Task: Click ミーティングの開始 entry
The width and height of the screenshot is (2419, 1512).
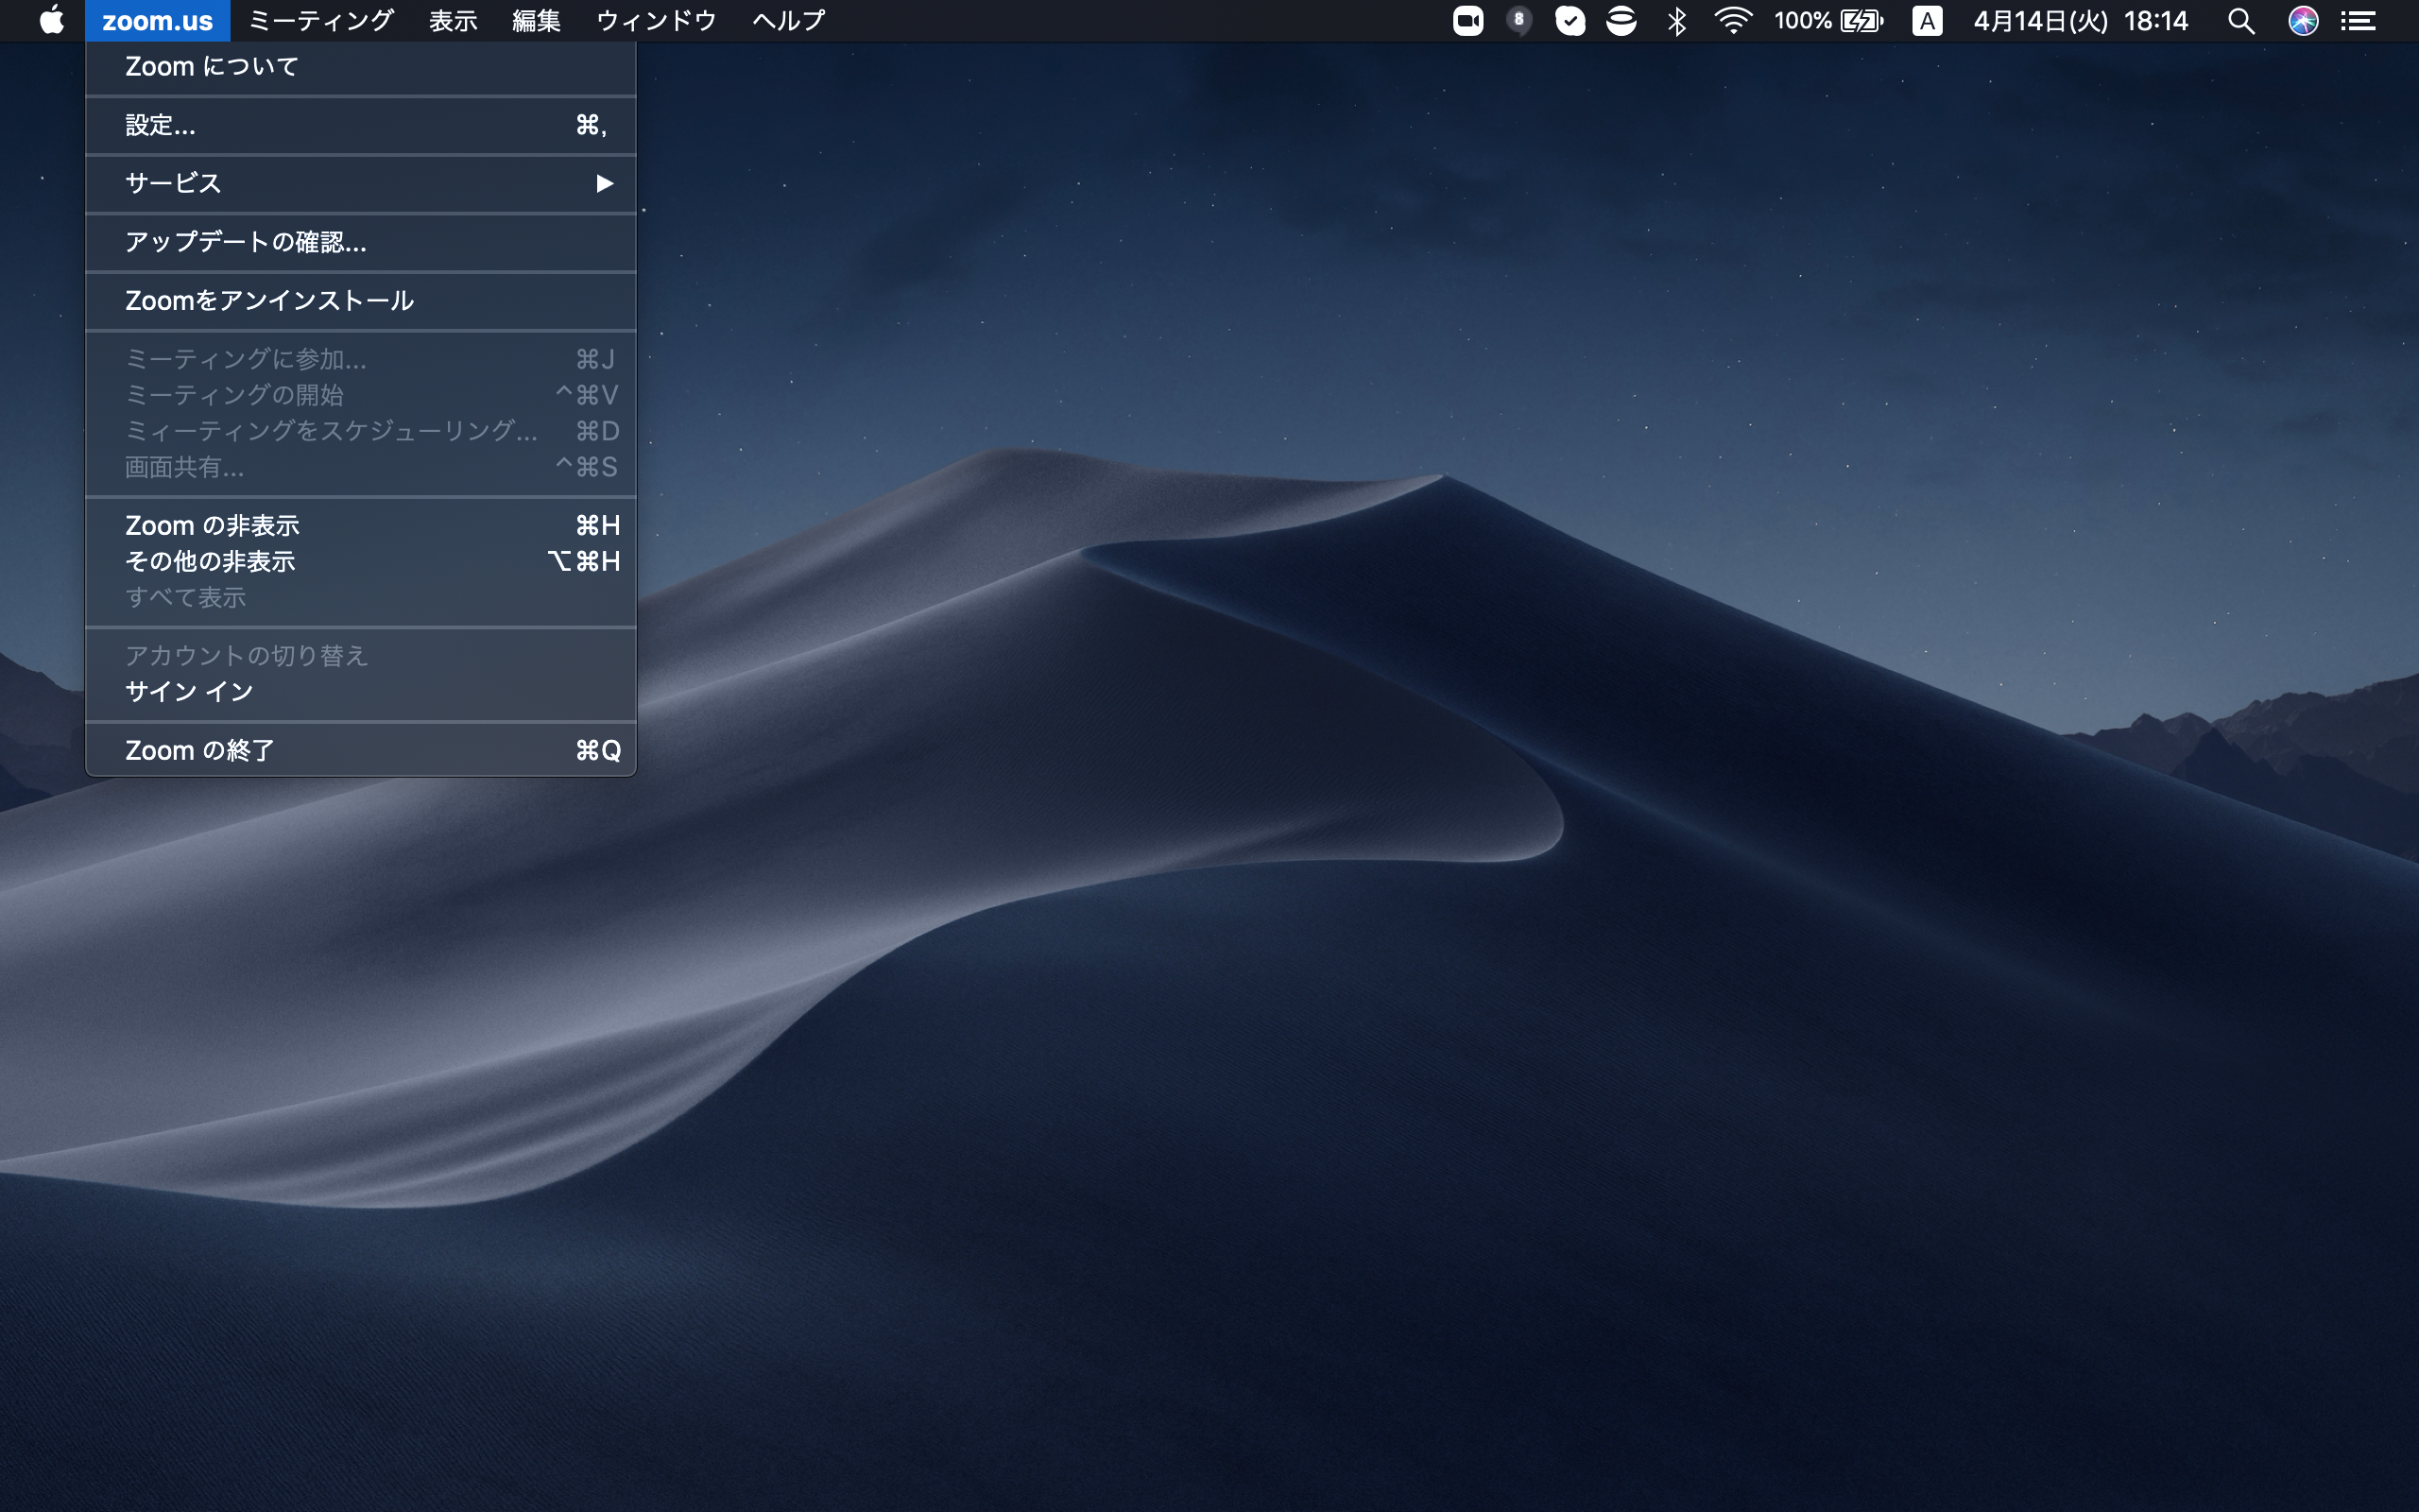Action: click(361, 395)
